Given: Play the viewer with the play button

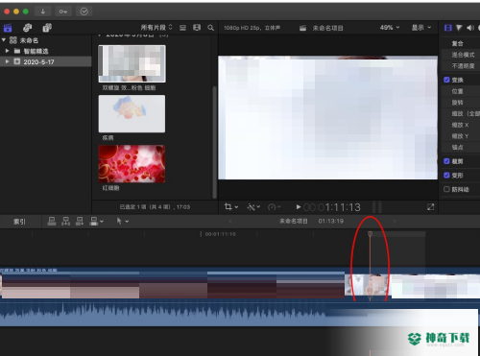Looking at the screenshot, I should point(299,207).
